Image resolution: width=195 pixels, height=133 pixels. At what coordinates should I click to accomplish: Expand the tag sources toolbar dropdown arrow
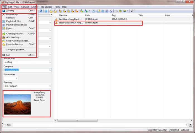pyautogui.click(x=128, y=11)
